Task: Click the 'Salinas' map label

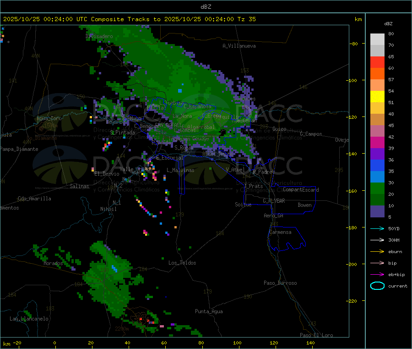Action: click(x=79, y=186)
